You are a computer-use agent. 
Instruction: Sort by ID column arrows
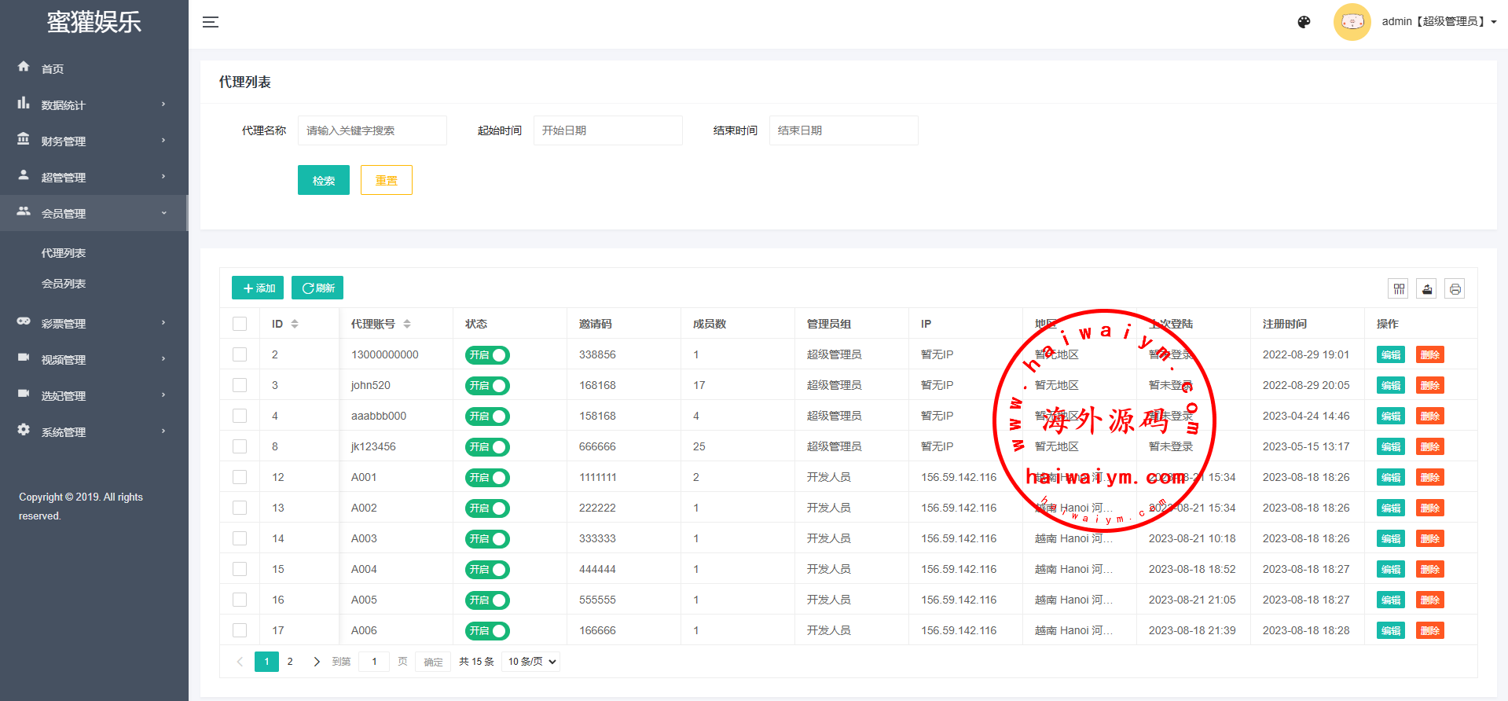click(295, 324)
